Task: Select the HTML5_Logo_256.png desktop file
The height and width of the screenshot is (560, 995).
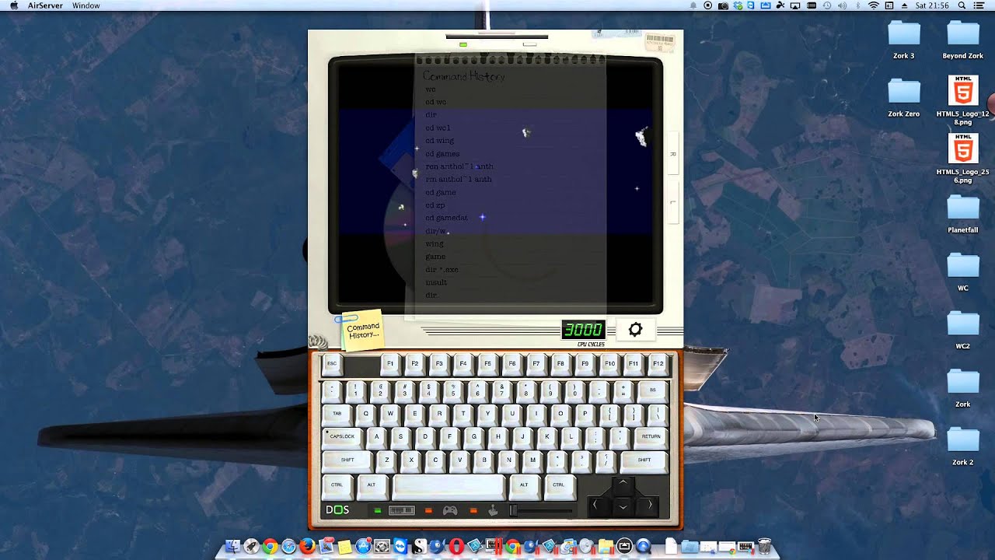Action: [x=962, y=159]
